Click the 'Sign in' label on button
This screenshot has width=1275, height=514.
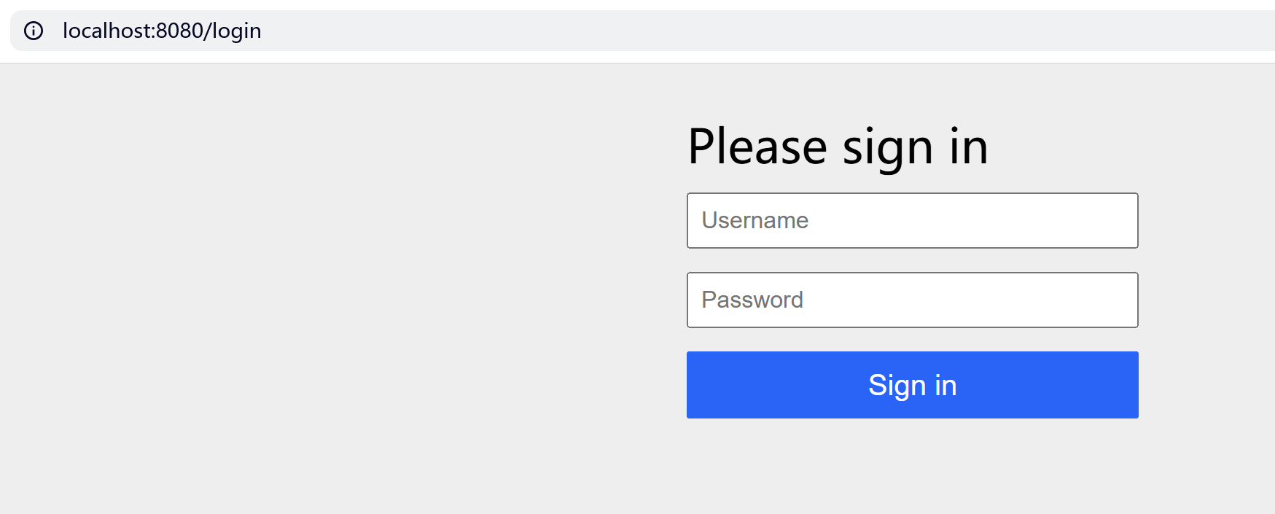pyautogui.click(x=912, y=385)
